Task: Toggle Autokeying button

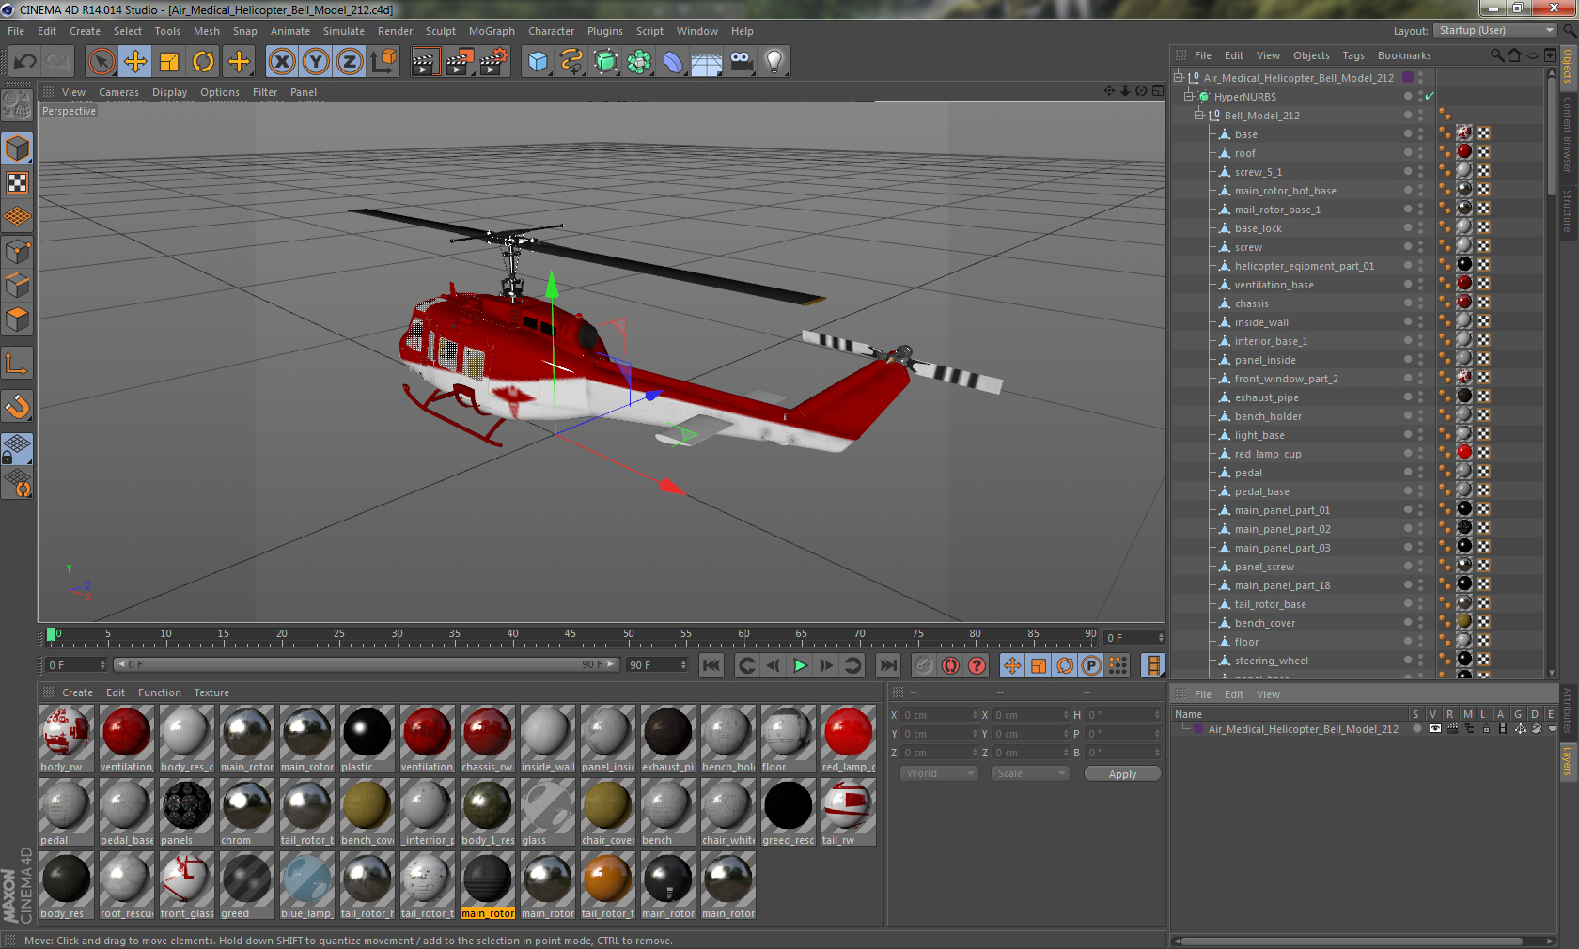Action: 951,665
